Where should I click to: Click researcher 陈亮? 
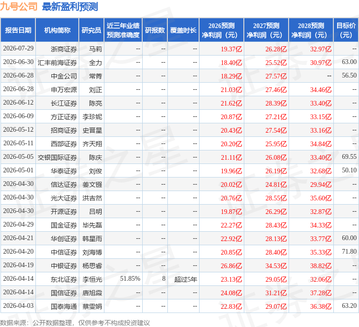95,103
